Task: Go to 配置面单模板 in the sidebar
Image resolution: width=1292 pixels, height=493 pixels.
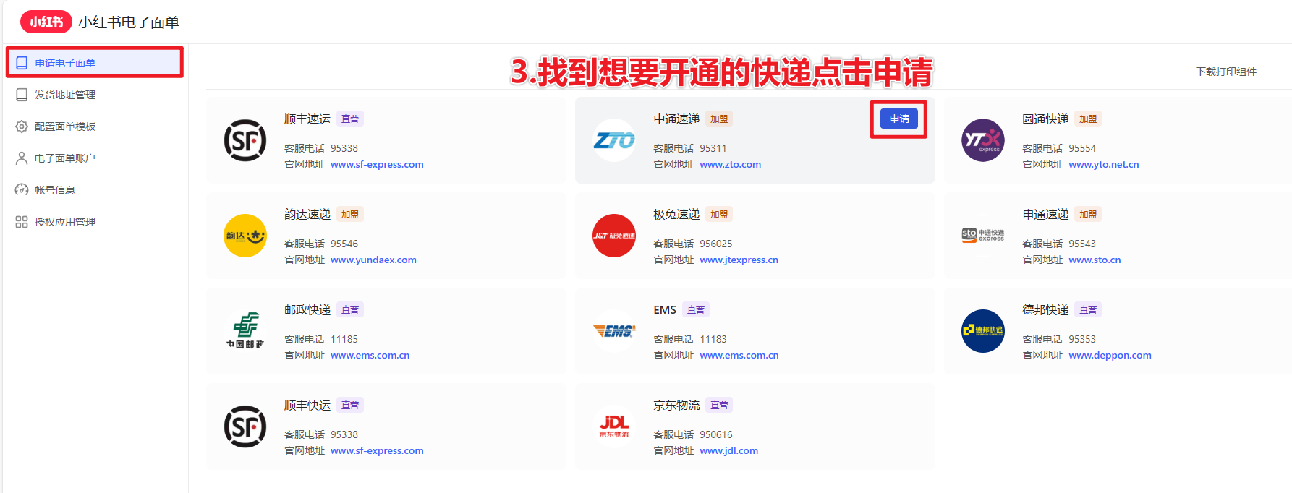Action: (65, 127)
